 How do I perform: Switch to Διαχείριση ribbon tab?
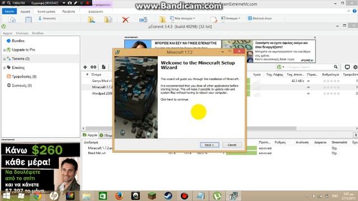(96, 11)
